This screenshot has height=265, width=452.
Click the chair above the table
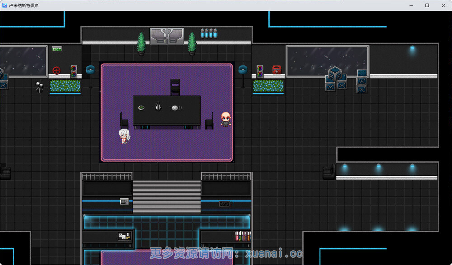point(175,87)
